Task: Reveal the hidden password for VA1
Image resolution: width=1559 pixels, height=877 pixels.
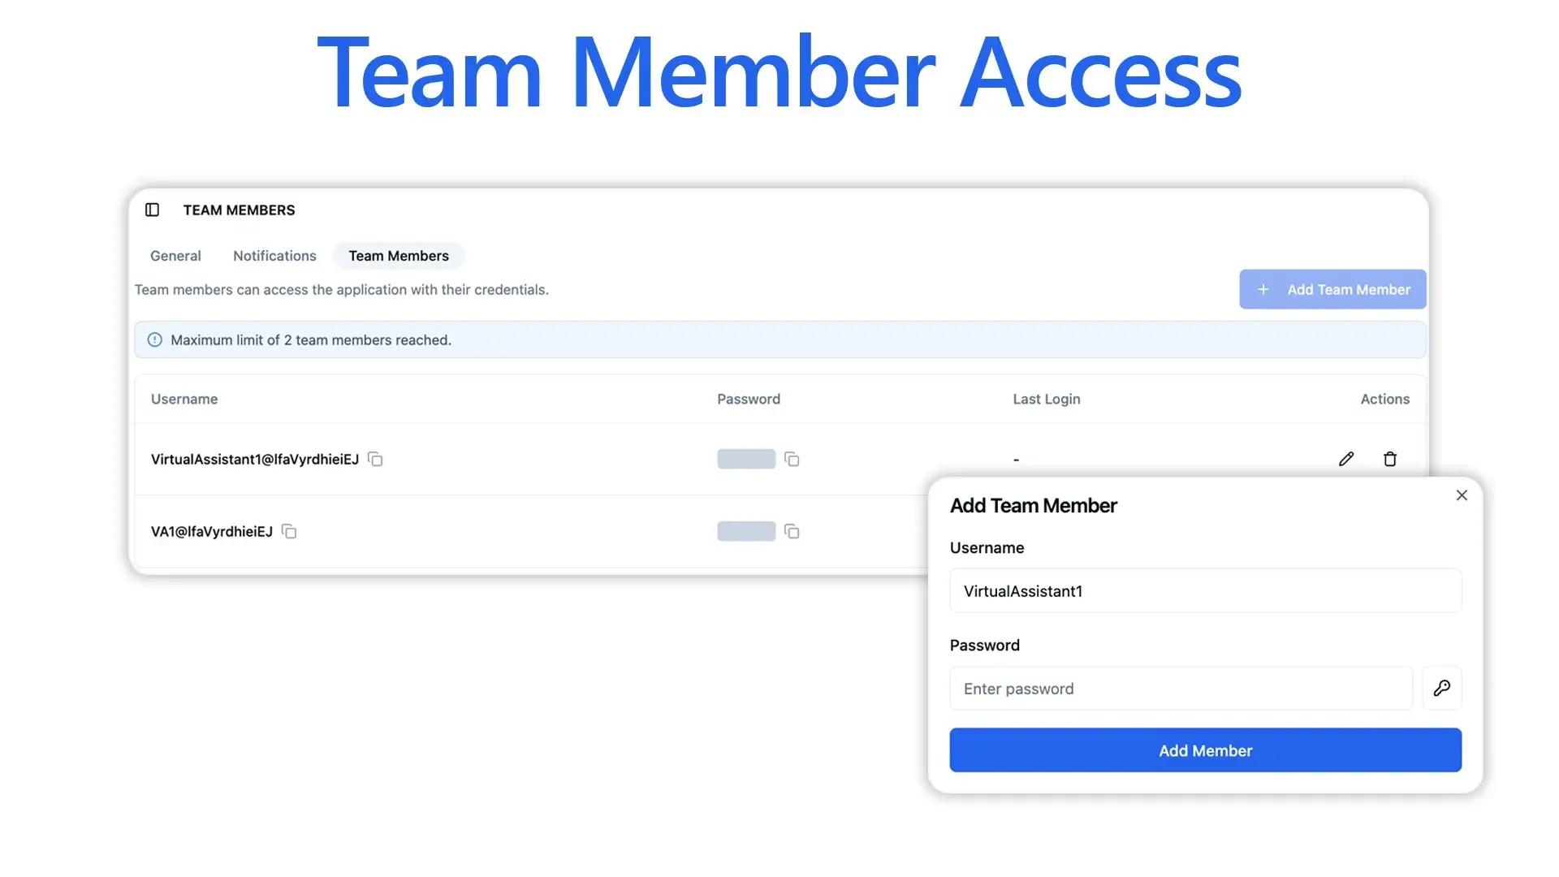Action: coord(745,531)
